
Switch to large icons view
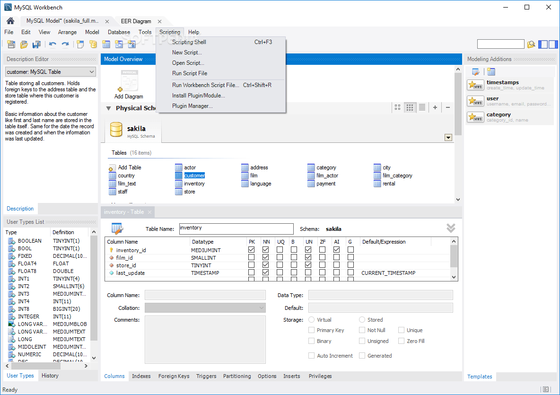point(397,107)
